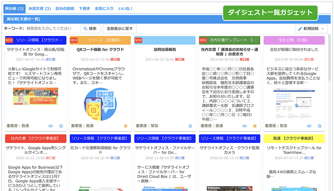
Task: Focus the キーワード search input field
Action: pyautogui.click(x=52, y=29)
